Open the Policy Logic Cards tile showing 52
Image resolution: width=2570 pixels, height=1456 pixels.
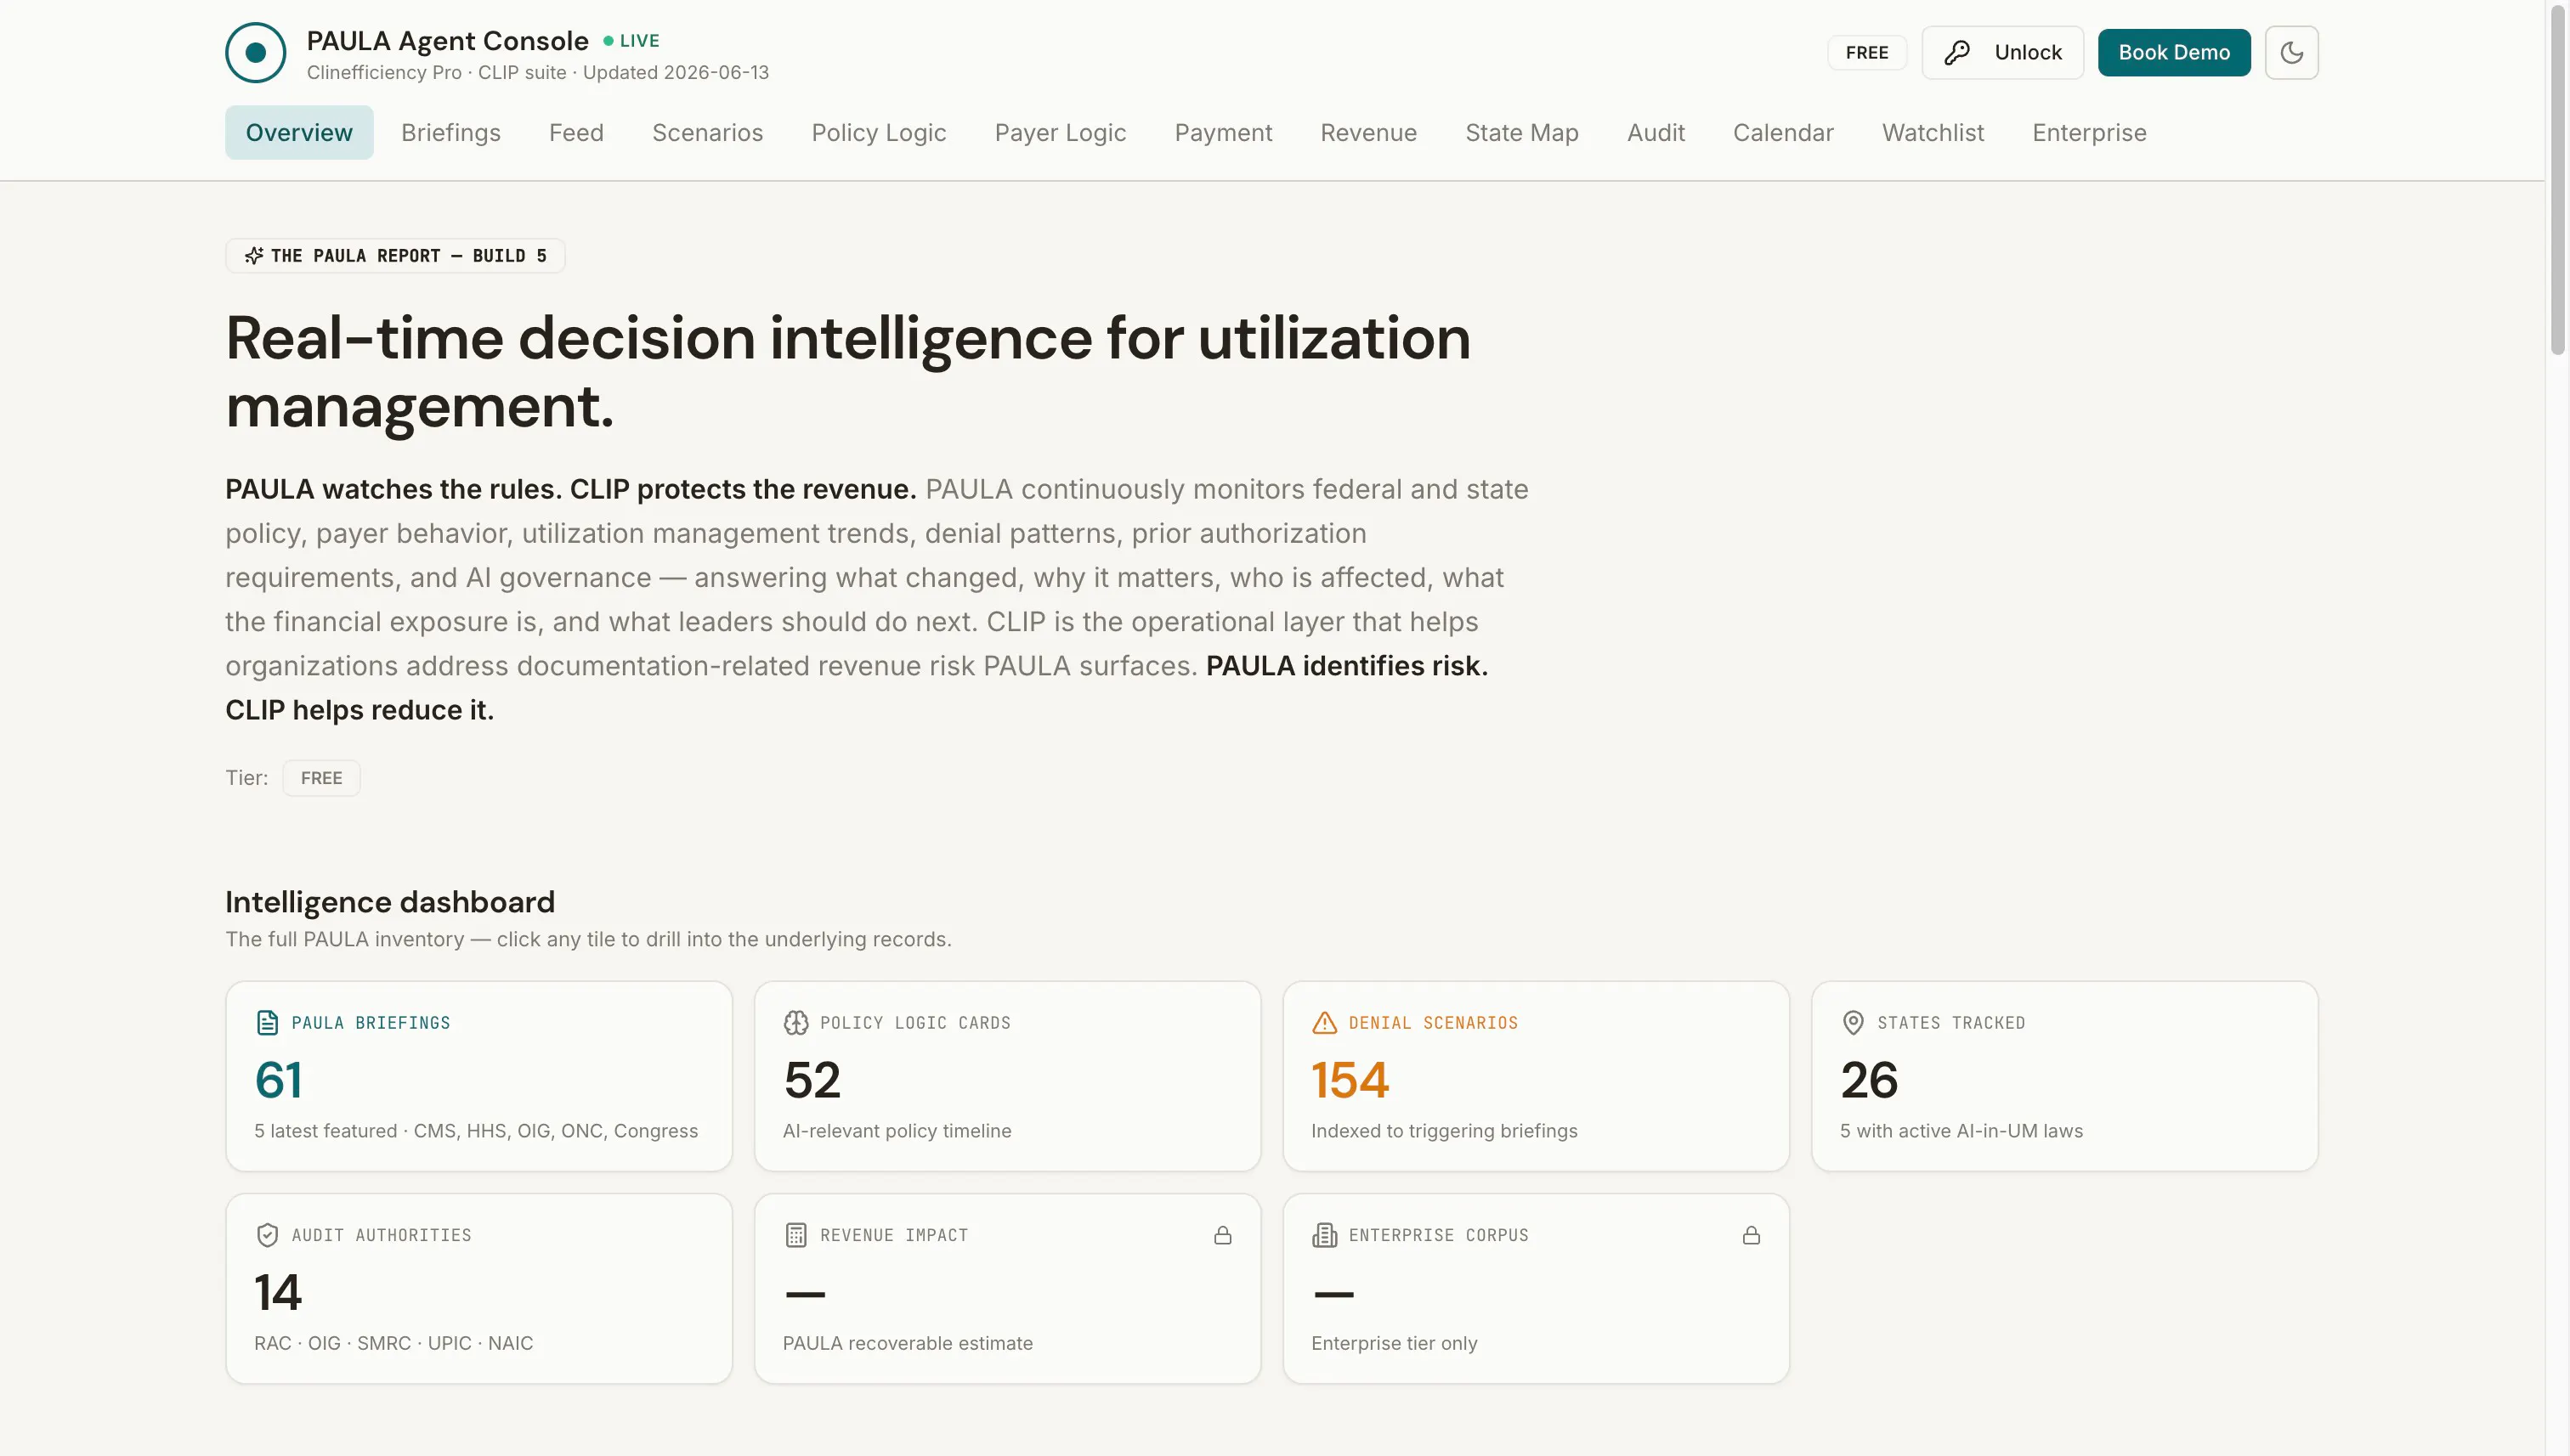coord(1007,1076)
